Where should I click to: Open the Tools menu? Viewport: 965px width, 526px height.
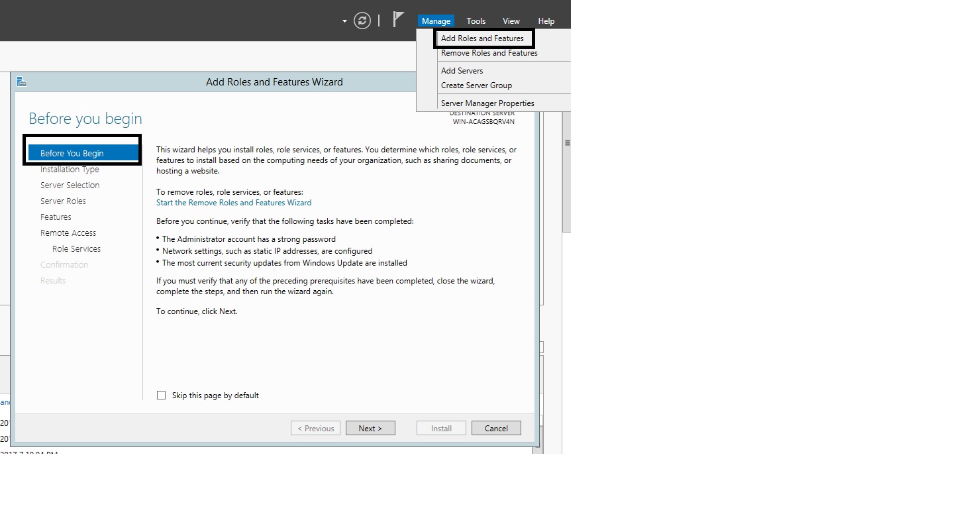[x=476, y=21]
